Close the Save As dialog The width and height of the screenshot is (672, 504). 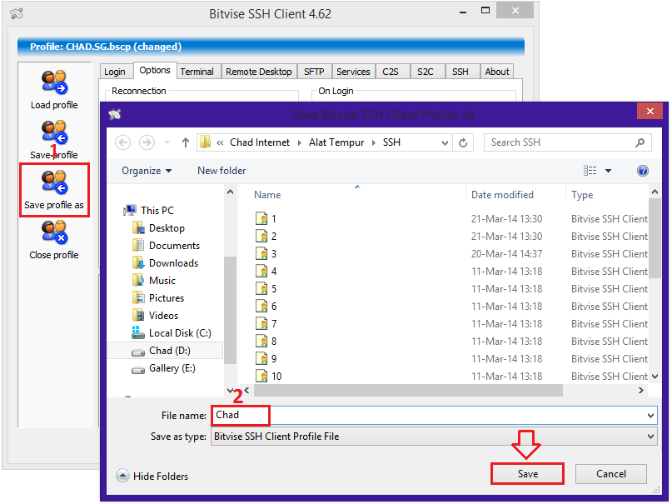pos(650,111)
